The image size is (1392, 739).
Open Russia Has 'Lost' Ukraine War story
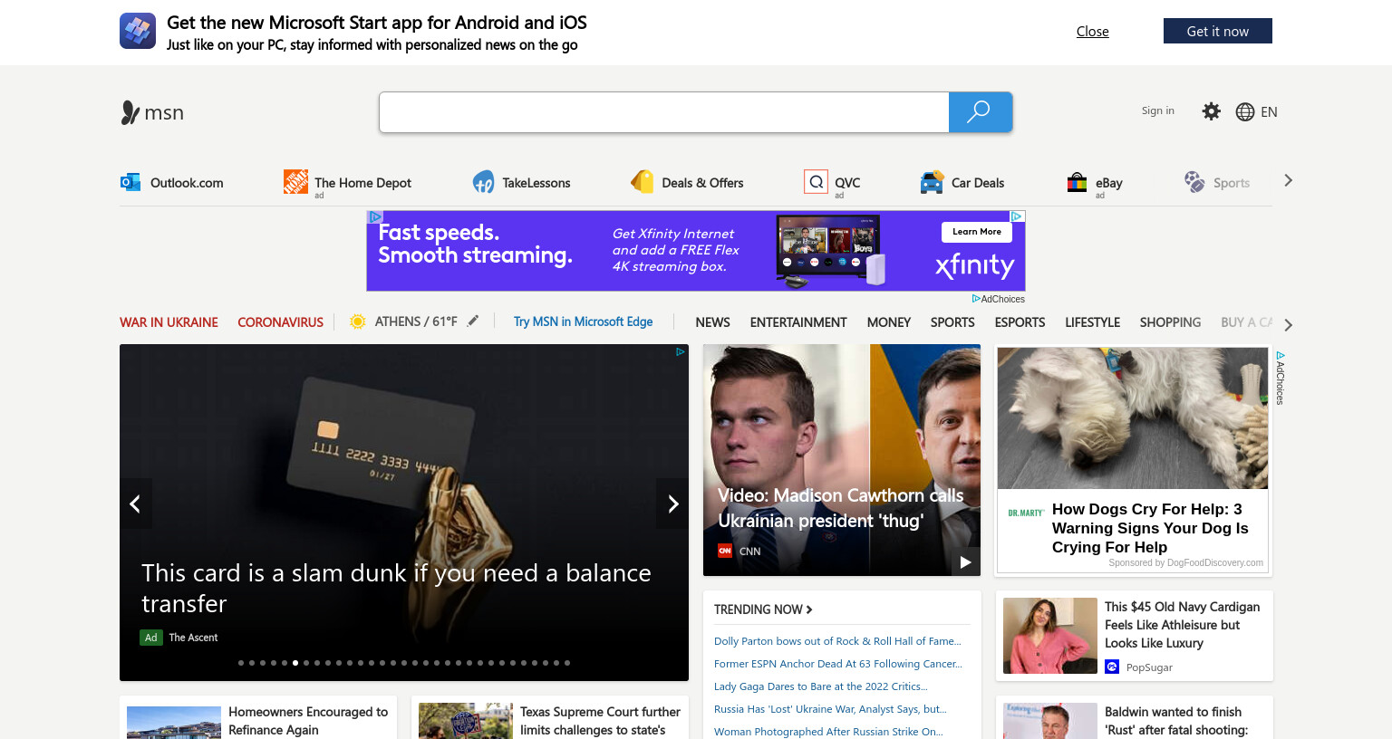830,709
